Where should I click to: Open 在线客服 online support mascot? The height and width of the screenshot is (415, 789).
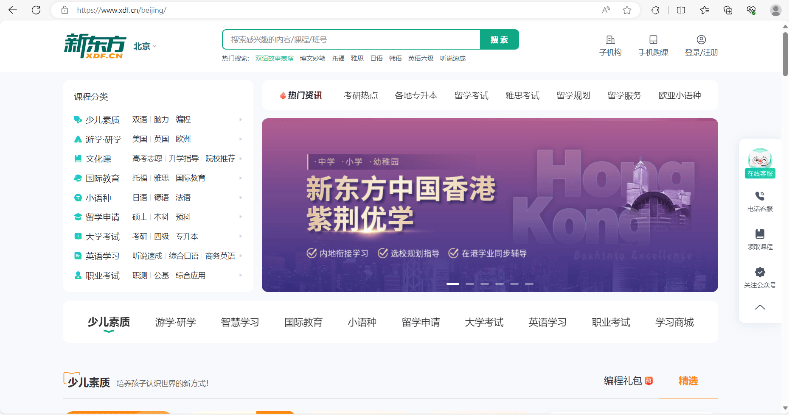tap(760, 160)
